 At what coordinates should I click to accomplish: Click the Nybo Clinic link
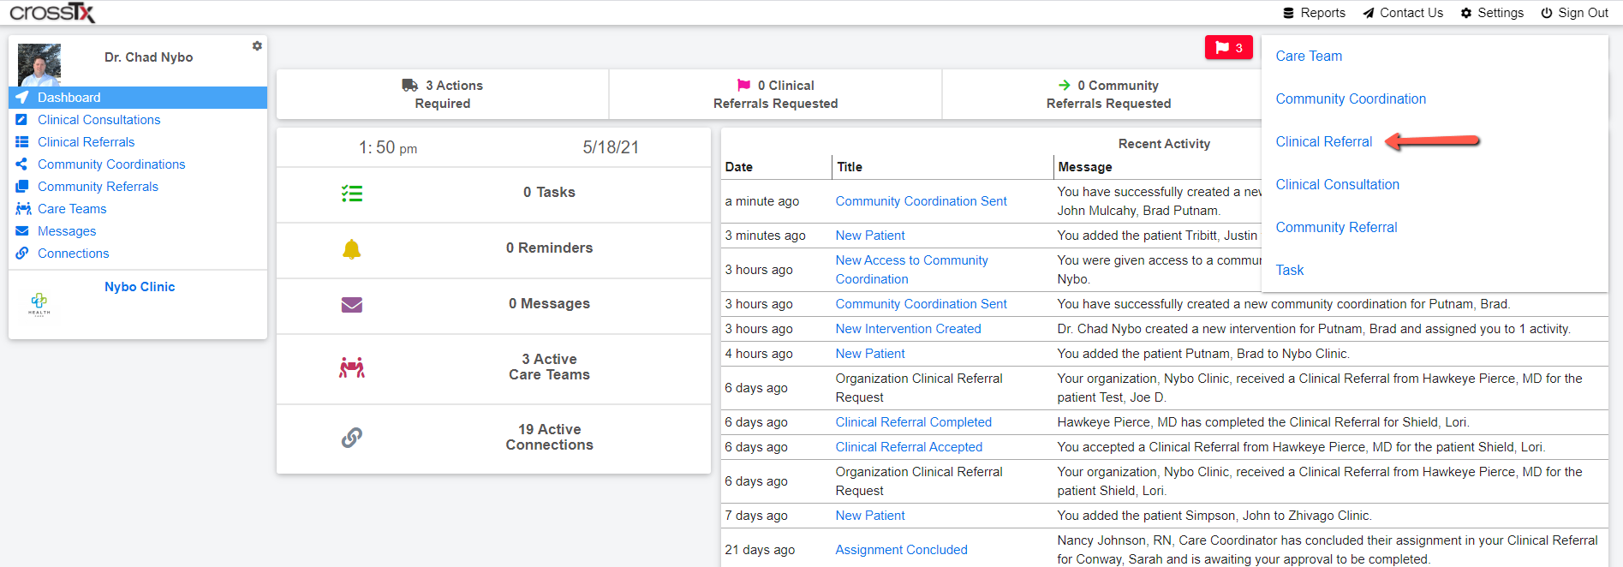(140, 287)
